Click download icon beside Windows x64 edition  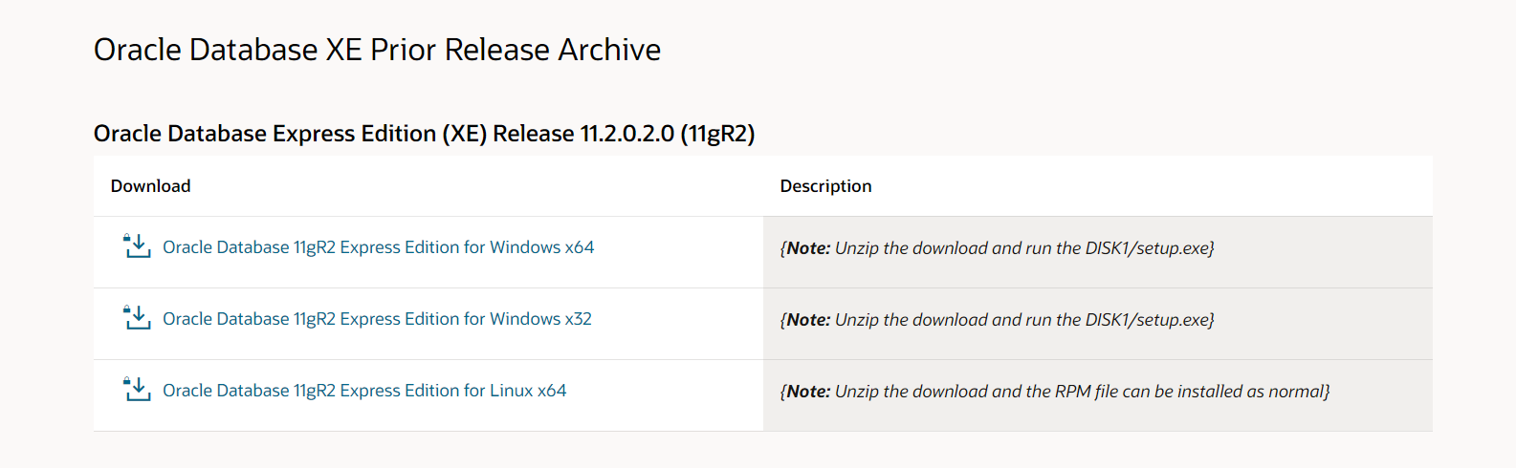click(137, 246)
